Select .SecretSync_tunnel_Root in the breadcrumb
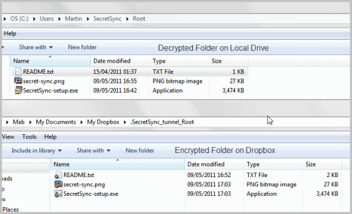Image resolution: width=352 pixels, height=214 pixels. point(162,123)
